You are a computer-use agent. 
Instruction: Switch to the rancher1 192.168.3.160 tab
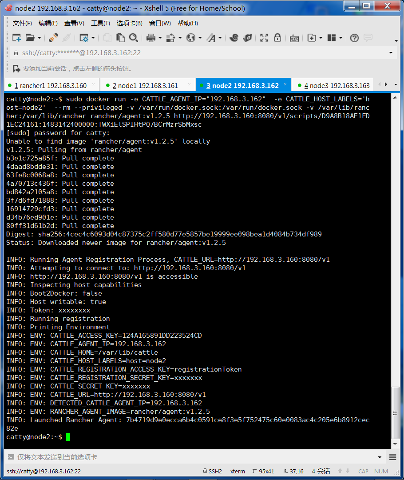tap(51, 86)
